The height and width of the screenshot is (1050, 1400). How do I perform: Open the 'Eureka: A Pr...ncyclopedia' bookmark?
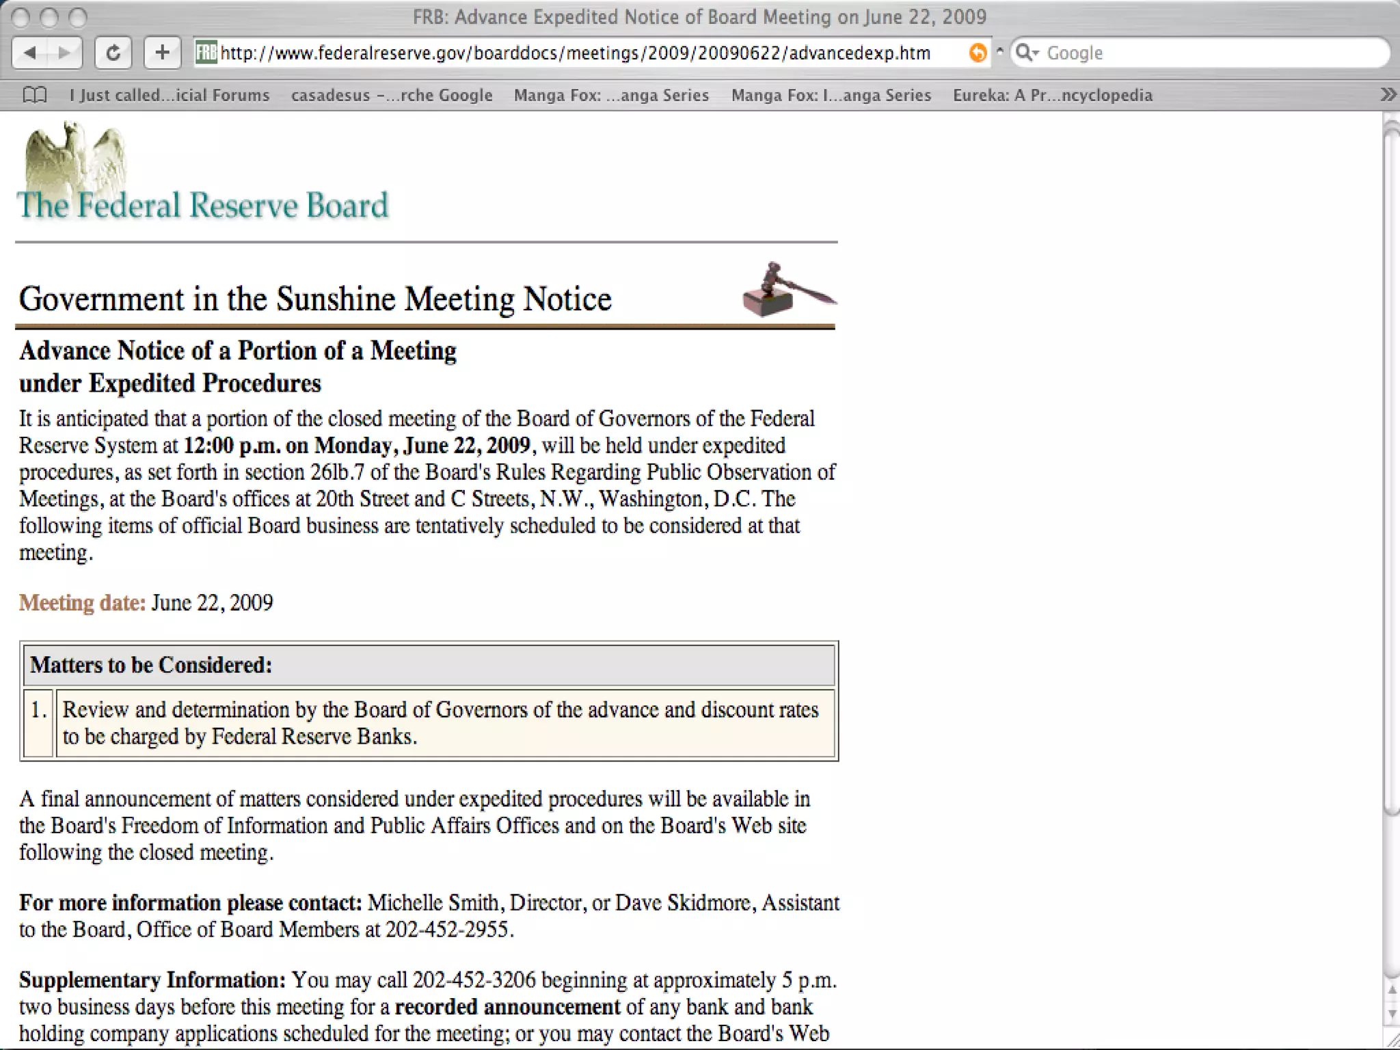tap(1053, 95)
